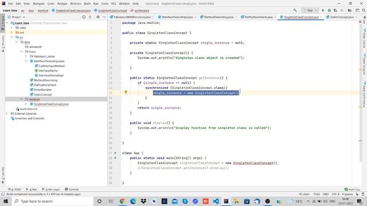The height and width of the screenshot is (206, 367).
Task: Click run gutter arrow beside class App
Action: (115, 153)
